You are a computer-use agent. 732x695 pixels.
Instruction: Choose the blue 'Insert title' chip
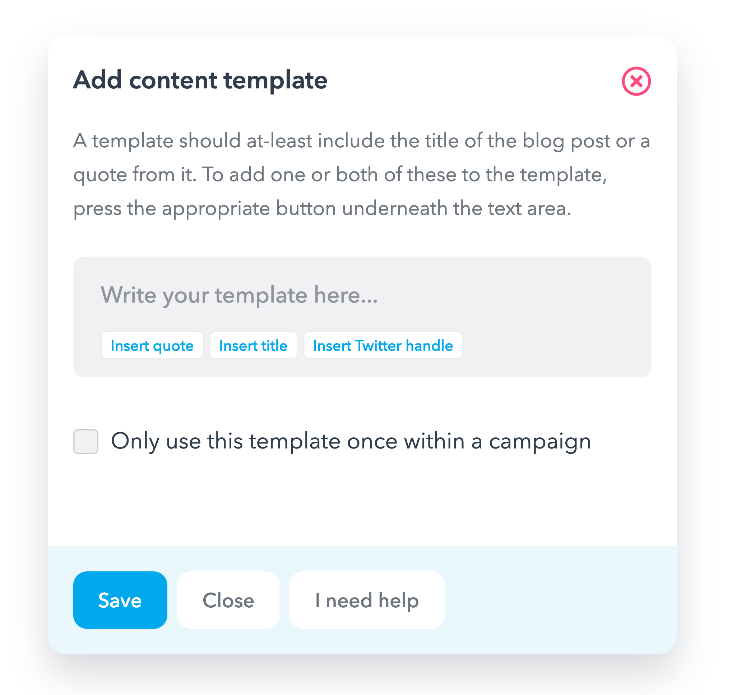coord(253,345)
